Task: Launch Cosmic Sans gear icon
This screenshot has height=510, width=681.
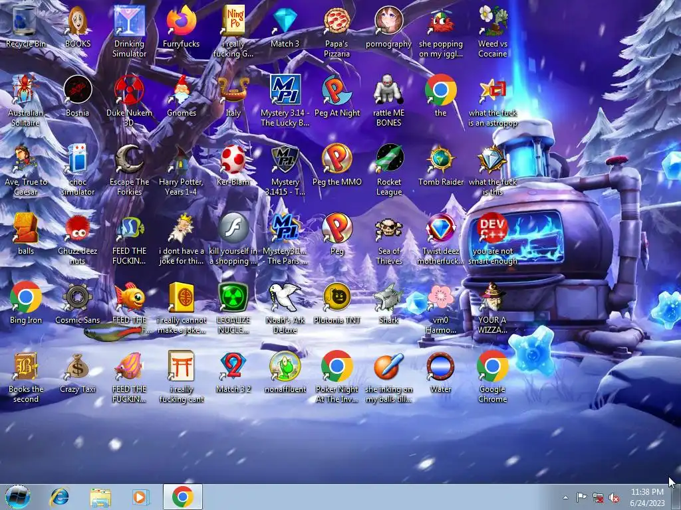Action: [77, 303]
